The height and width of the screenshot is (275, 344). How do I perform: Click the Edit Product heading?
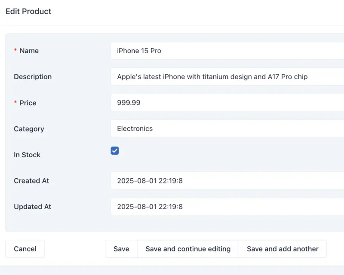[28, 11]
